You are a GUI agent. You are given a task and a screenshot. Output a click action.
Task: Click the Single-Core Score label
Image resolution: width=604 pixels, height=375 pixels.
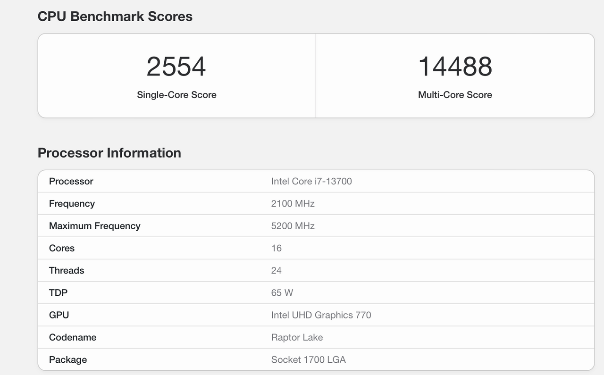(x=176, y=95)
